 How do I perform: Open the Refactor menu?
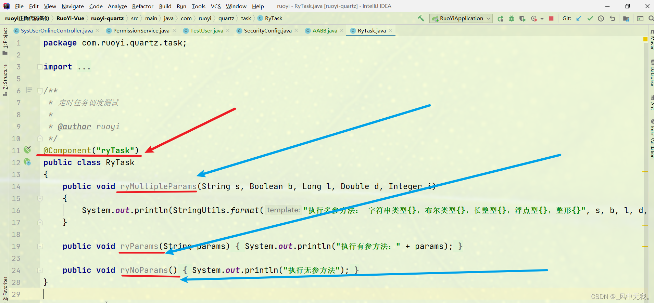[x=143, y=6]
